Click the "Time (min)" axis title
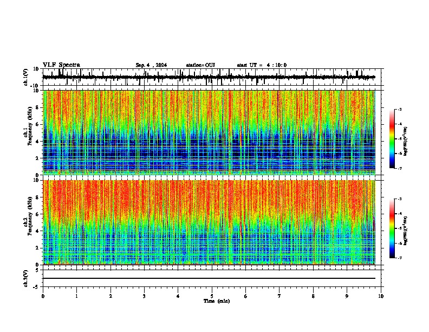This screenshot has height=332, width=429. click(217, 301)
